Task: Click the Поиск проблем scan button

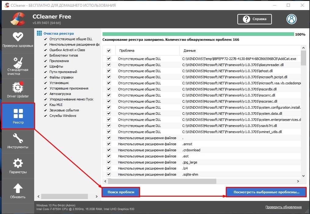Action: (x=121, y=192)
